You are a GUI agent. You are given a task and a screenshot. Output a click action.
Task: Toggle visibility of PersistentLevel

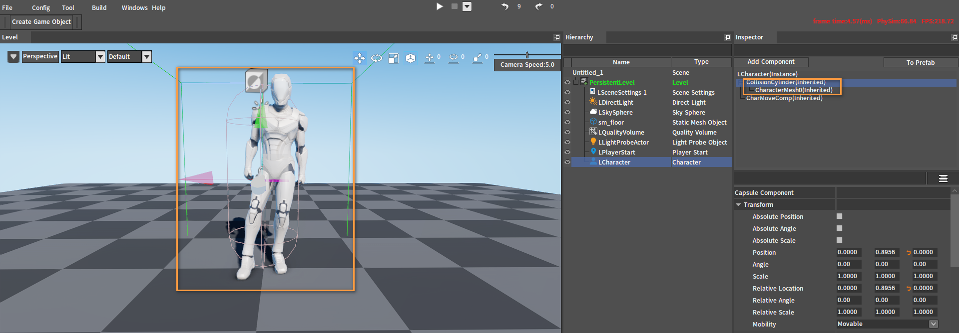[x=567, y=83]
